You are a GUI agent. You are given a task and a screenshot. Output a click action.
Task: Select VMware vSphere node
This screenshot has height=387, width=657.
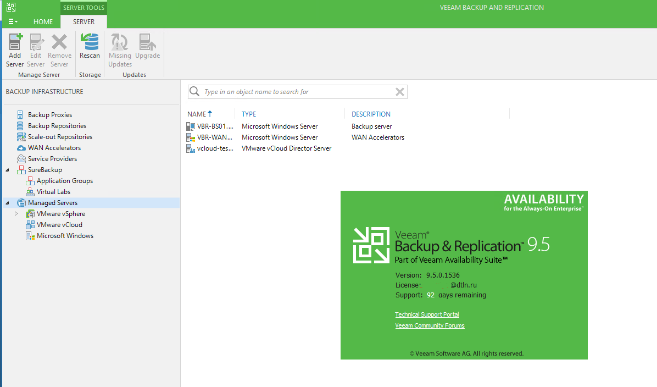[61, 214]
